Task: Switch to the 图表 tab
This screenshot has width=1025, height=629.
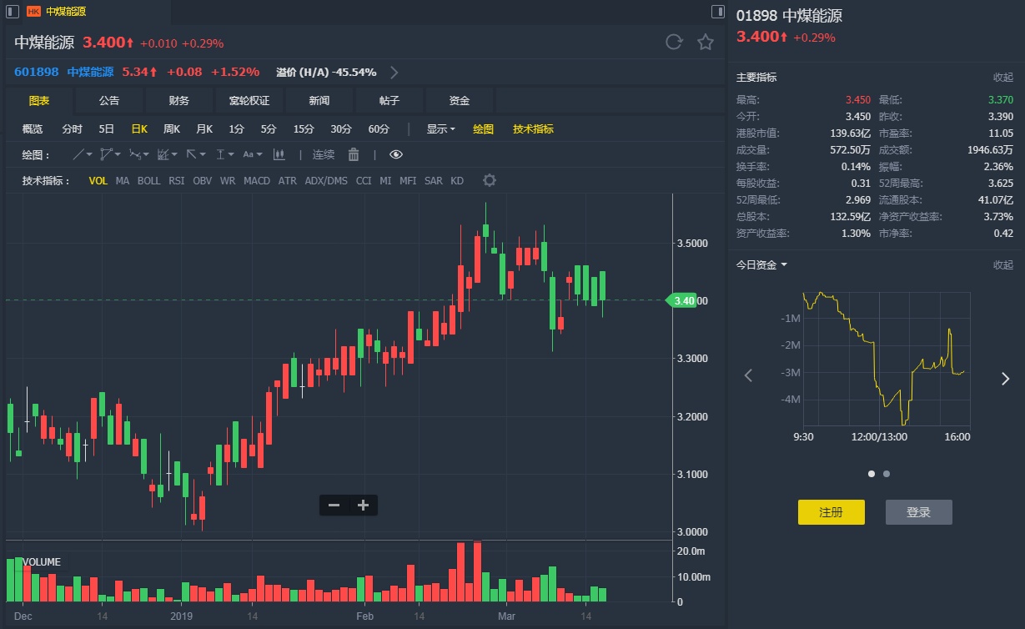Action: [x=39, y=101]
